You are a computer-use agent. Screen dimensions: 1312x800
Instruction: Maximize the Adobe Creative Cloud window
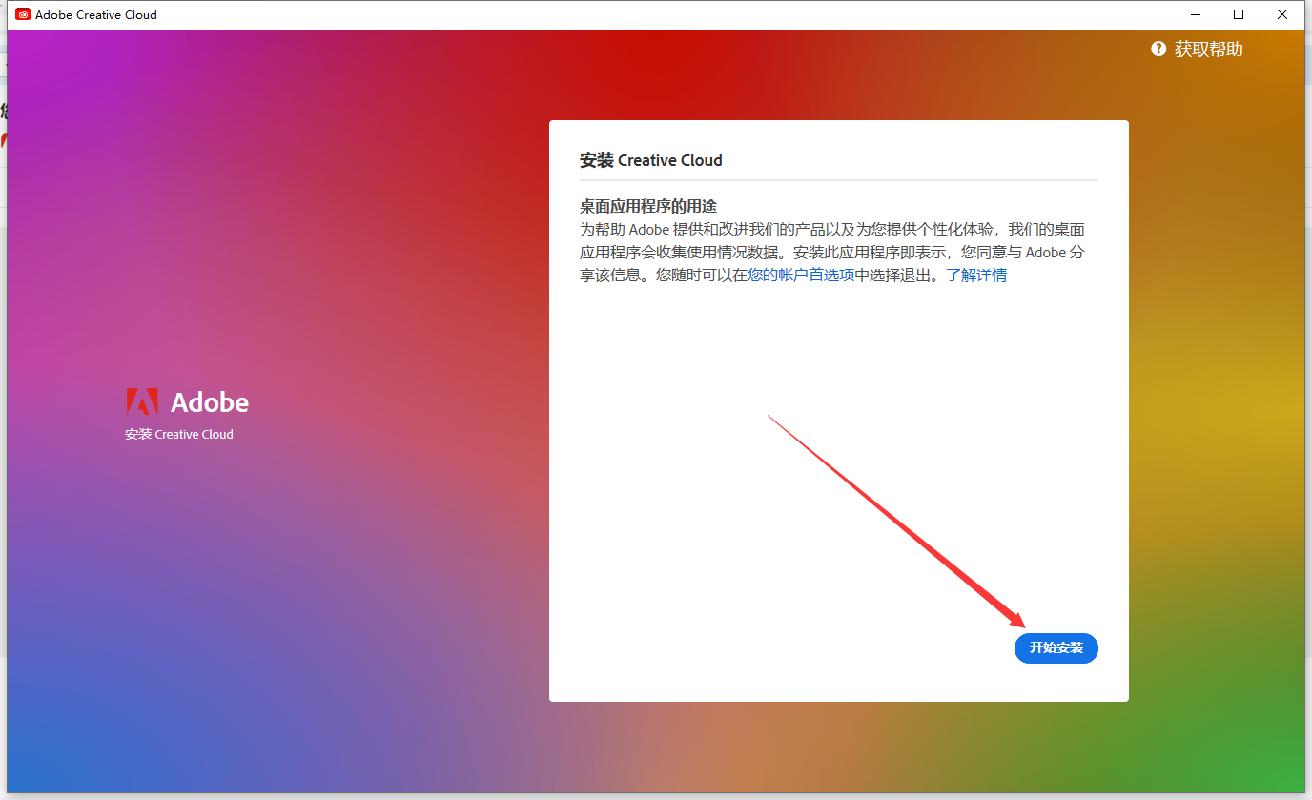coord(1239,14)
